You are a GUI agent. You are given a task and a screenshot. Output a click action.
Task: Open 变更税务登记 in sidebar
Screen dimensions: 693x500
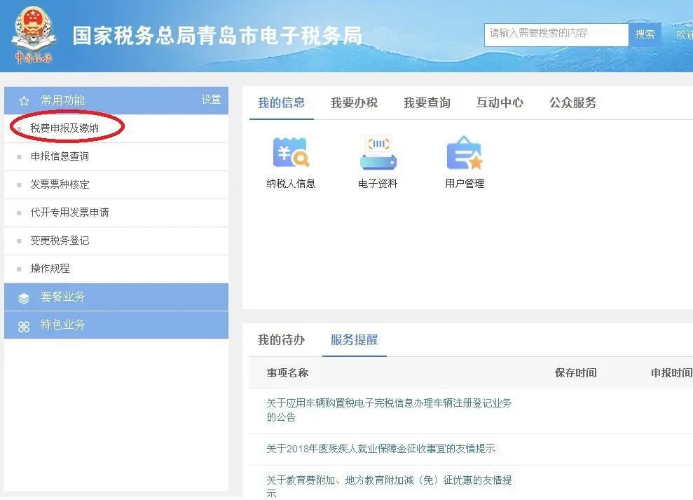(x=116, y=241)
